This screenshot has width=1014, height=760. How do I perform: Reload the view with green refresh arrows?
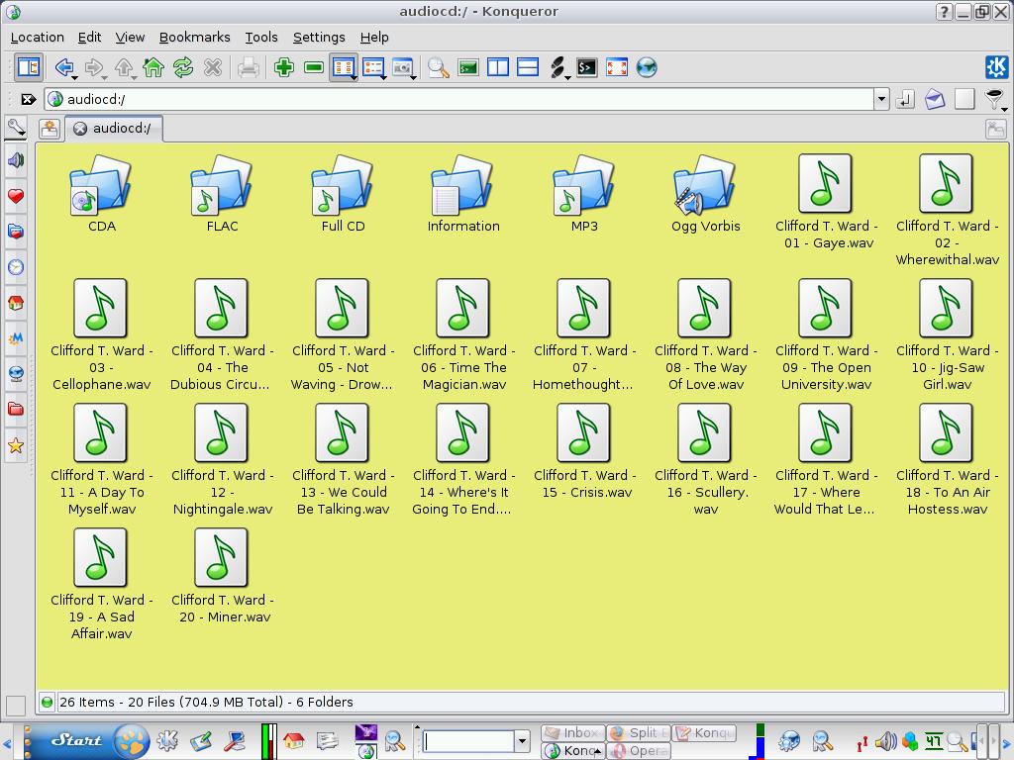pos(183,67)
